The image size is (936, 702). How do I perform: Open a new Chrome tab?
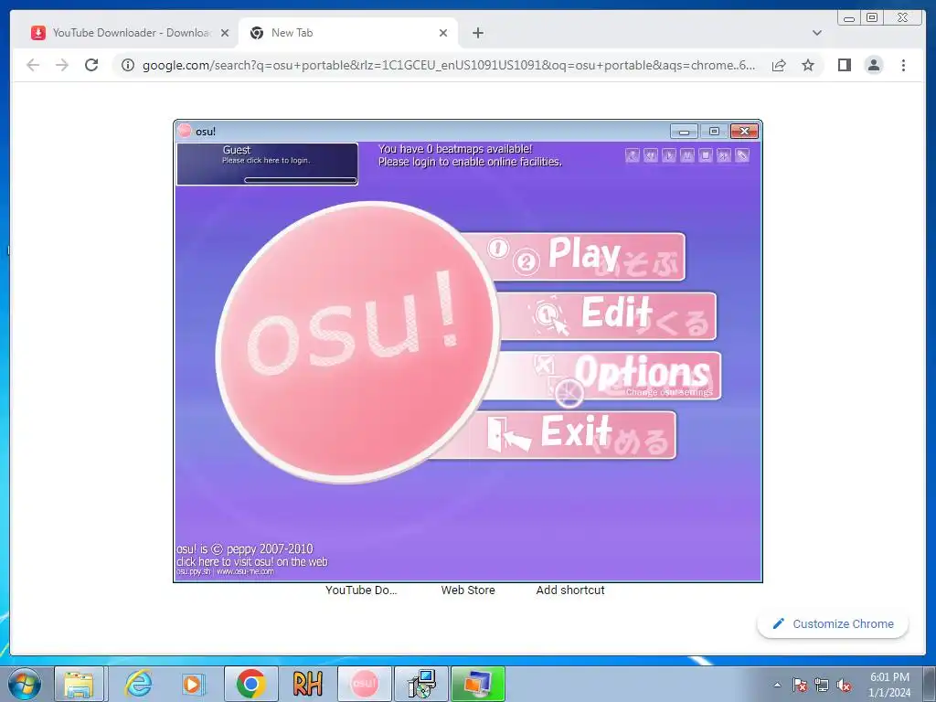coord(477,33)
